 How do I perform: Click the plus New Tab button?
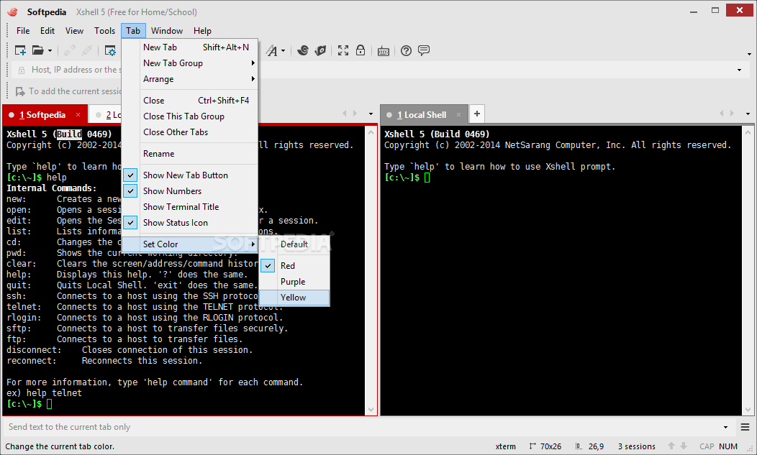coord(477,114)
